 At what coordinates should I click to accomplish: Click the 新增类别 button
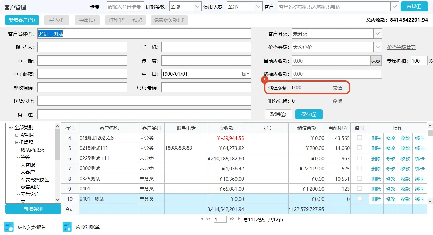pos(33,209)
